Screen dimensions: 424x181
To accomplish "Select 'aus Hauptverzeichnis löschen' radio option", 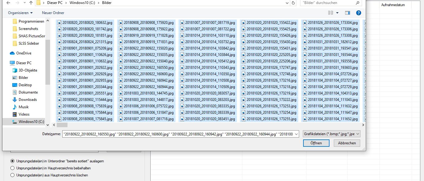I will (x=13, y=175).
